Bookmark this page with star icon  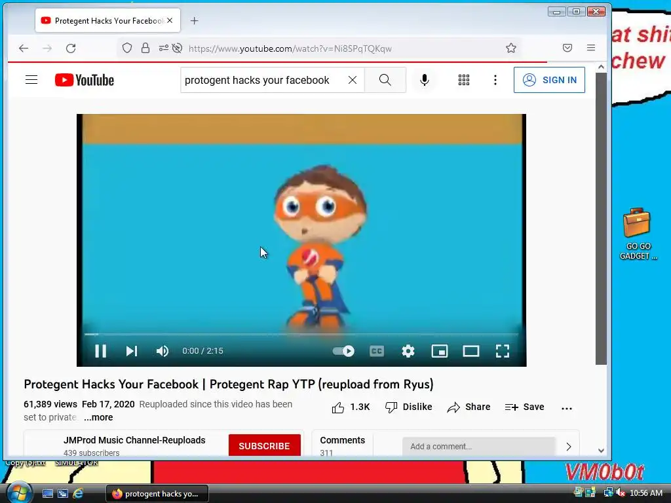click(511, 48)
